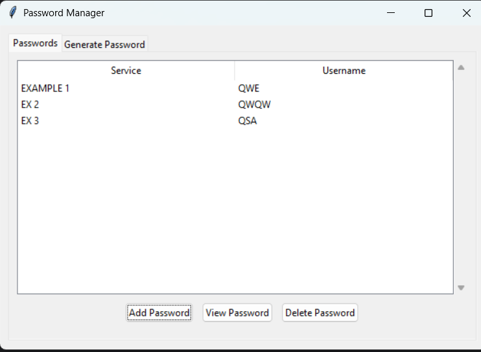Switch to the Generate Password tab
Viewport: 481px width, 352px height.
104,45
